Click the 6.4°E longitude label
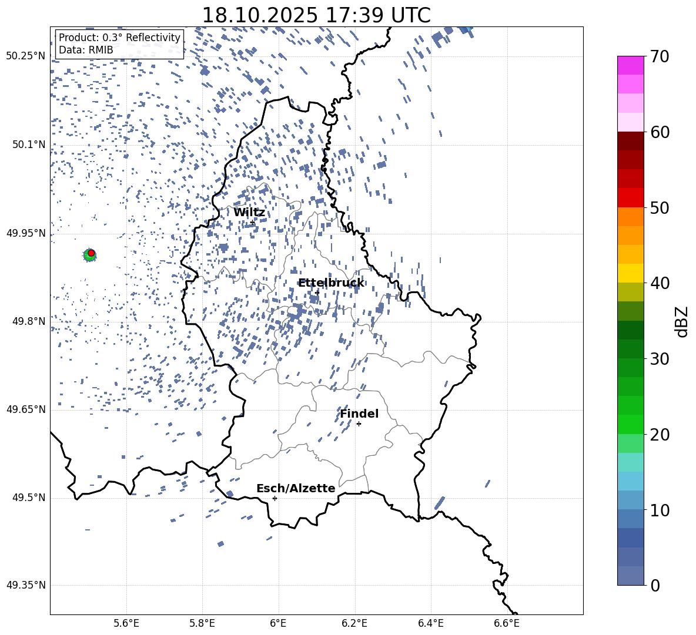Screen dimensions: 696x635 click(x=430, y=623)
